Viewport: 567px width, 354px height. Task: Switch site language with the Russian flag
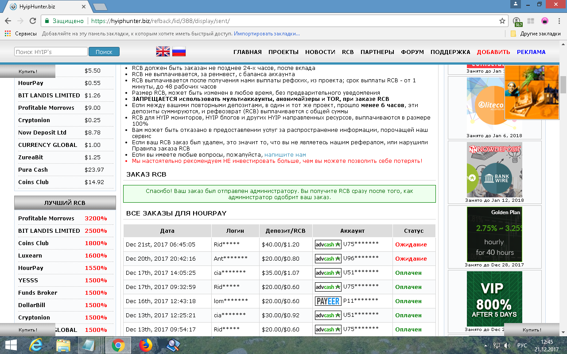179,52
